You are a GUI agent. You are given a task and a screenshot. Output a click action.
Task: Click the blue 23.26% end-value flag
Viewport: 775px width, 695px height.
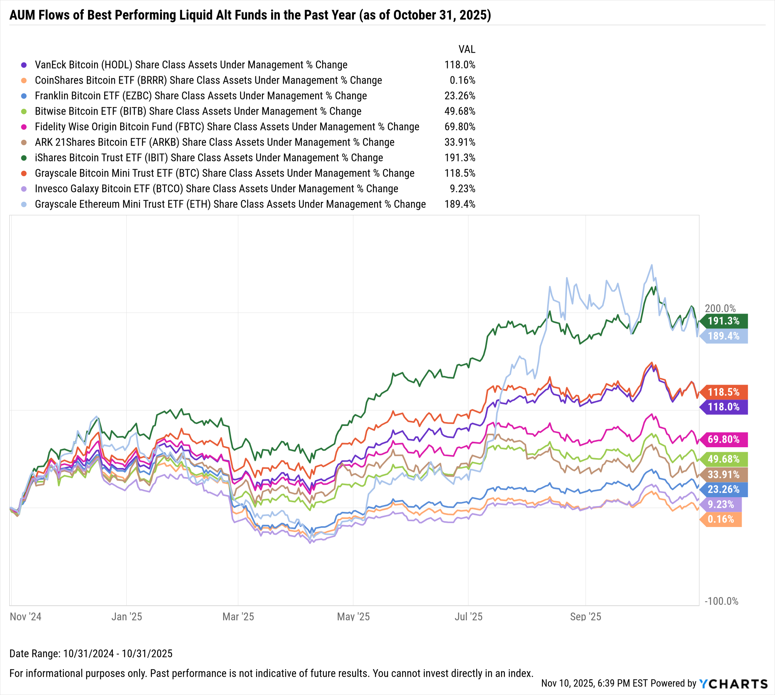(x=723, y=489)
